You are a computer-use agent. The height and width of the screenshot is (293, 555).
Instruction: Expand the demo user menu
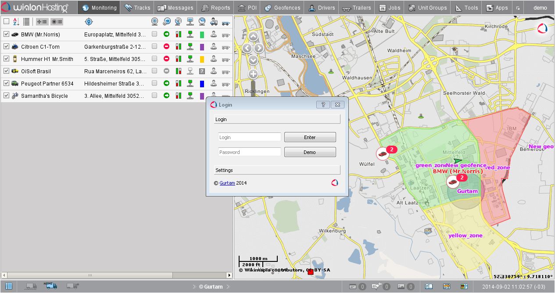click(540, 7)
